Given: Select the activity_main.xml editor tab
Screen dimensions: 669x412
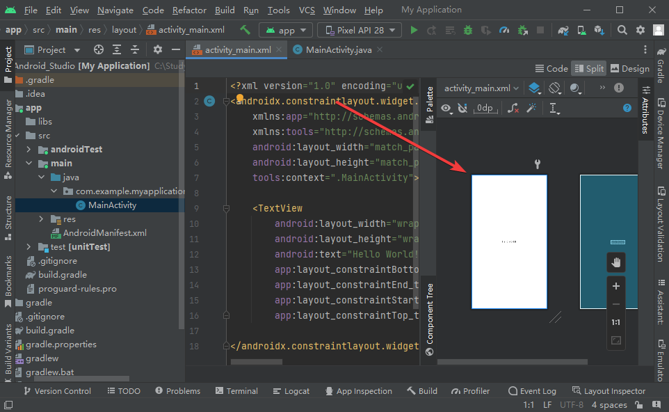Looking at the screenshot, I should point(238,50).
